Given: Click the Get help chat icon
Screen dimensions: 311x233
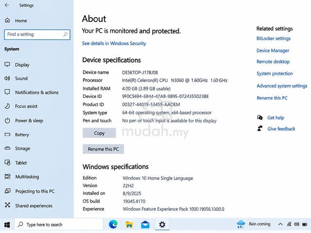Looking at the screenshot, I should click(x=260, y=117).
